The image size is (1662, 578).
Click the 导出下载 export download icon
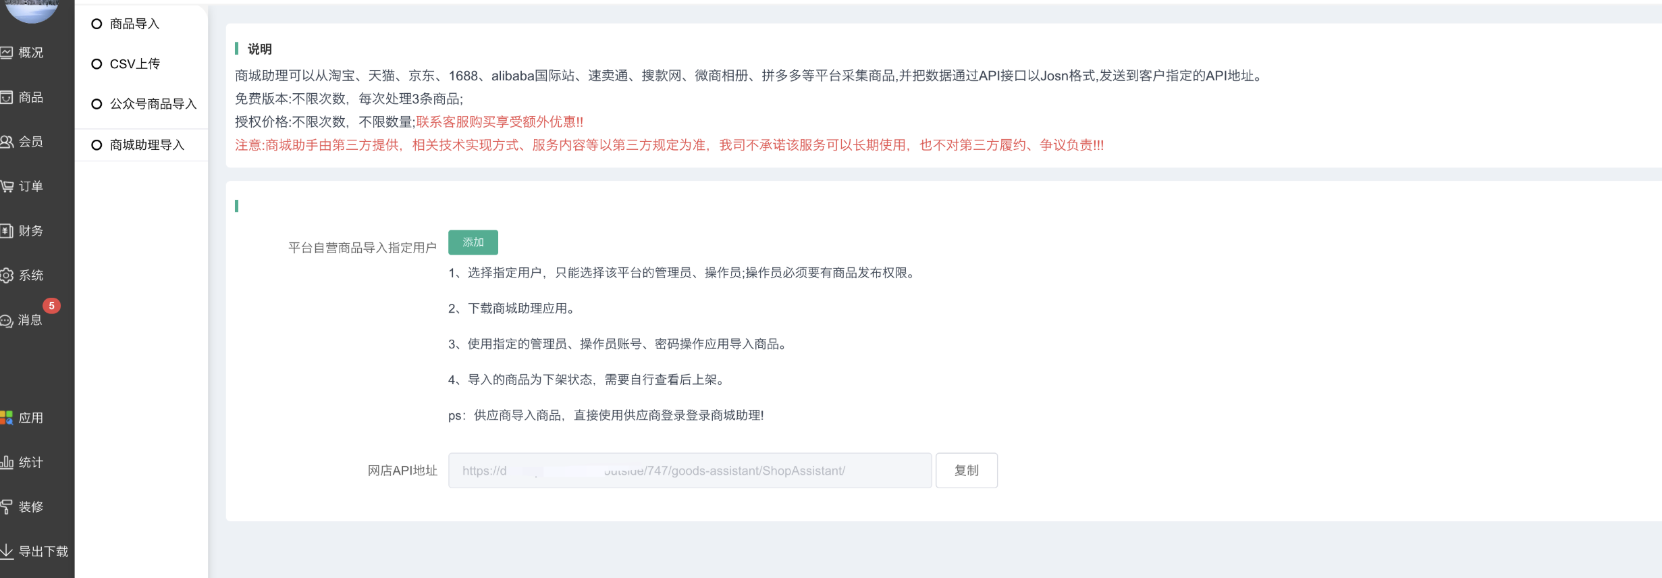[7, 552]
